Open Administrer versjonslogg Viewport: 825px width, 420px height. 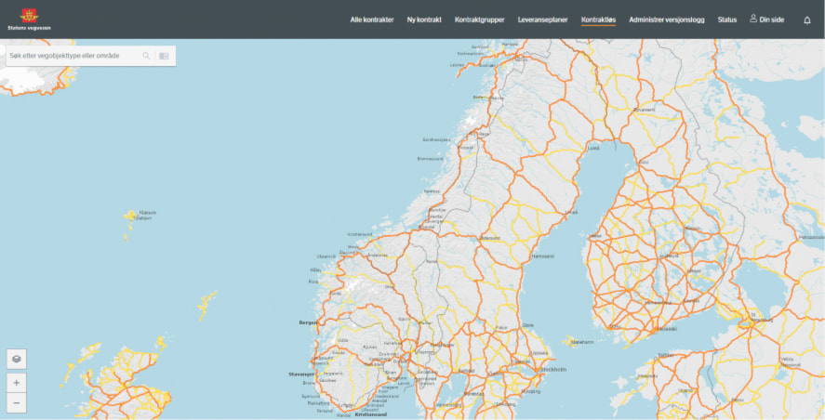coord(667,20)
